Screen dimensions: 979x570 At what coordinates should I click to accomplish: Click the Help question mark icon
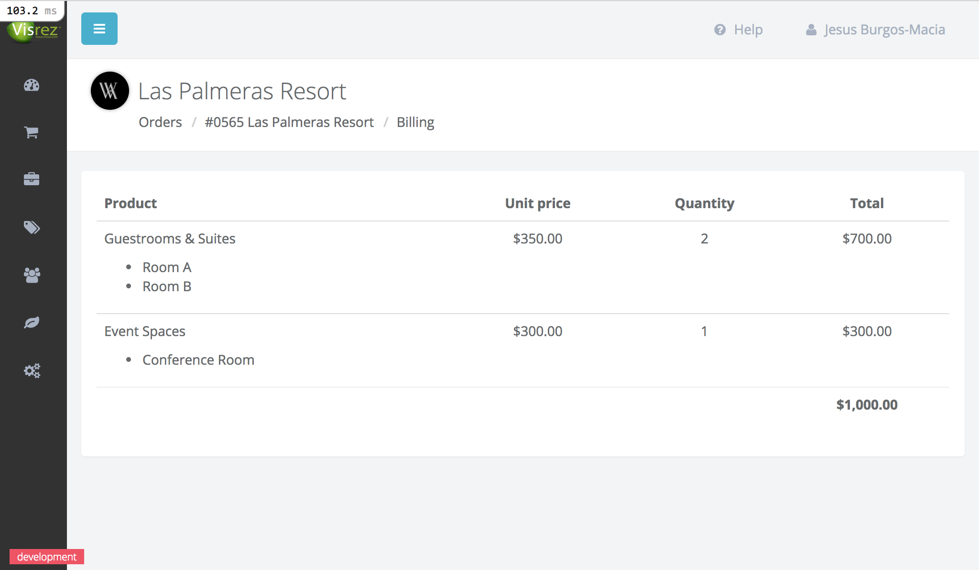tap(720, 30)
